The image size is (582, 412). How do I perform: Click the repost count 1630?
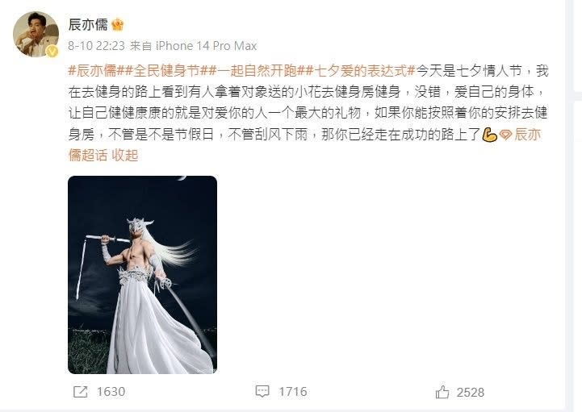pos(111,392)
